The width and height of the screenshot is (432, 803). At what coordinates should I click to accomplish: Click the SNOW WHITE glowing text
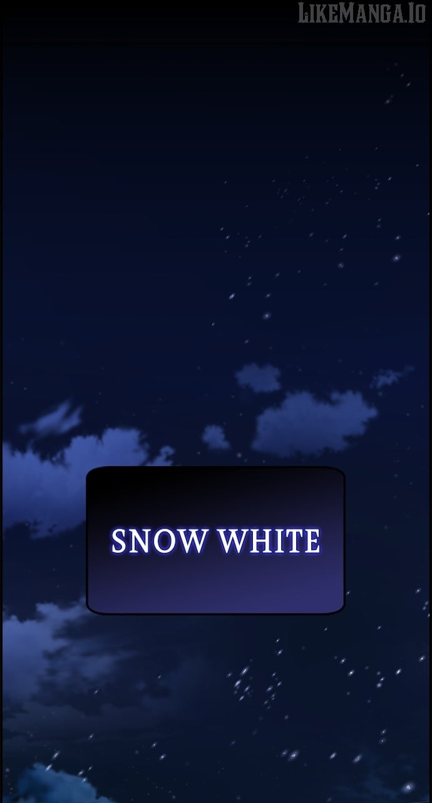coord(215,541)
